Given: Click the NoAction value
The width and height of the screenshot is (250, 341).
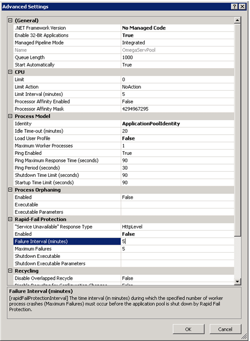Looking at the screenshot, I should (132, 87).
